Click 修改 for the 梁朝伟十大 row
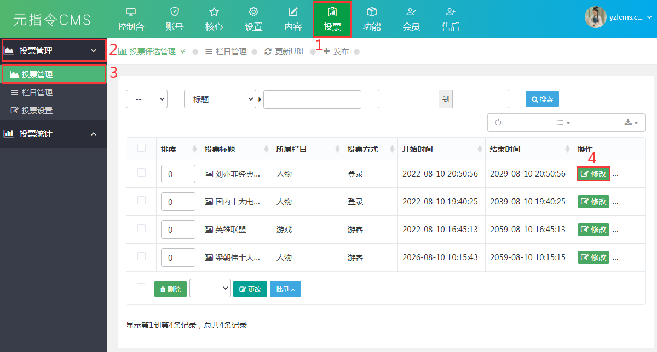 [593, 257]
